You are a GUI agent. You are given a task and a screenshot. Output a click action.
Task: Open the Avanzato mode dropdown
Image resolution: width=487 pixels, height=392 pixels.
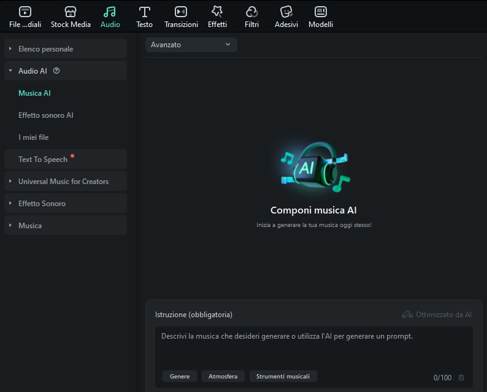pyautogui.click(x=191, y=45)
